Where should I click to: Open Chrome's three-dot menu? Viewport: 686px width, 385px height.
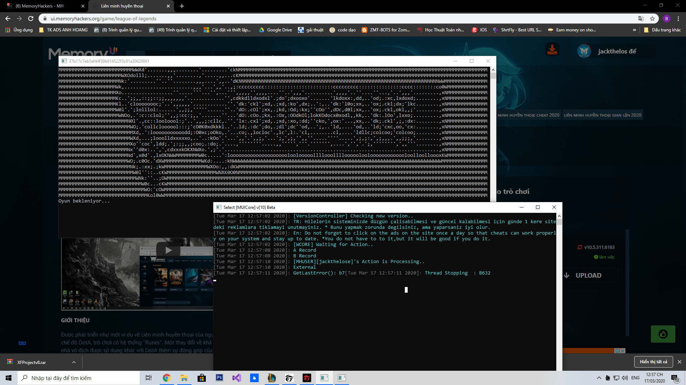[678, 19]
